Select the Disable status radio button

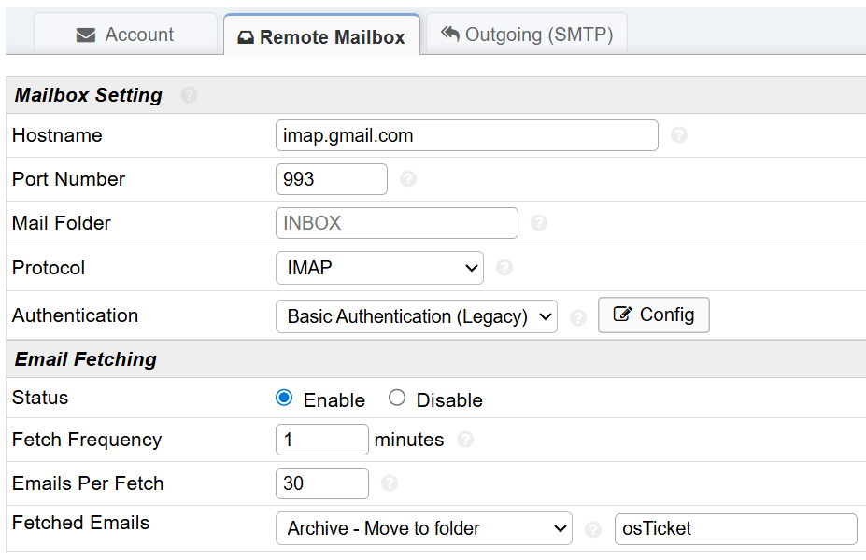tap(397, 399)
